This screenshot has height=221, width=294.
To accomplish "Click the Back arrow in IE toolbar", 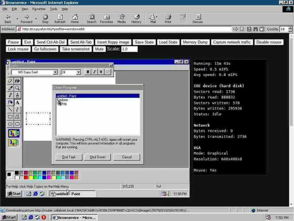I will point(8,19).
